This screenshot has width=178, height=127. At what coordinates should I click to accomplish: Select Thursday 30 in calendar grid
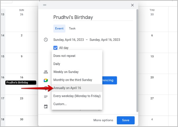click(x=152, y=14)
